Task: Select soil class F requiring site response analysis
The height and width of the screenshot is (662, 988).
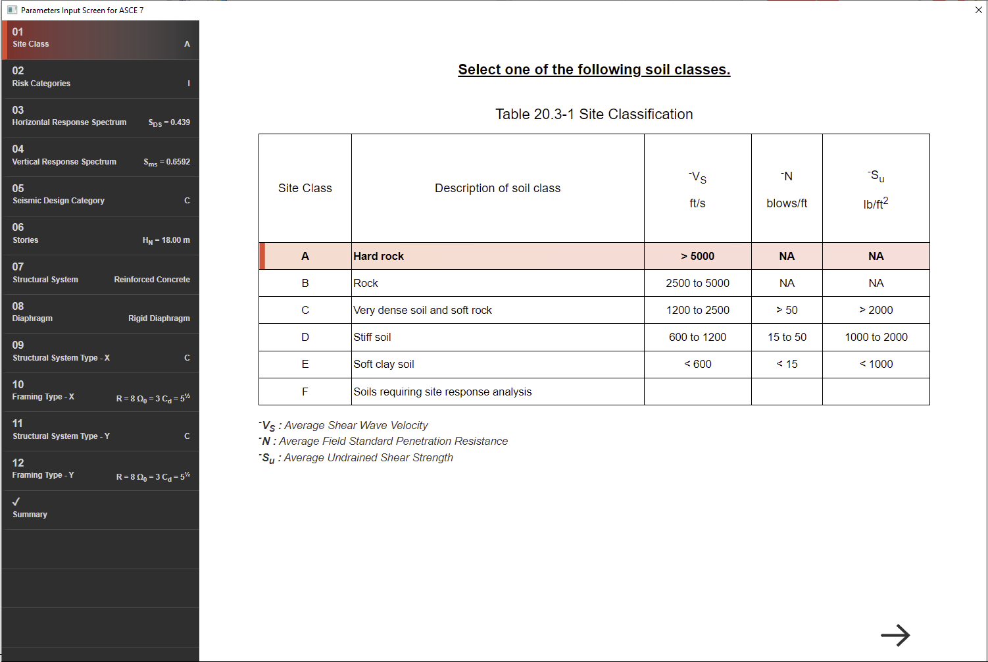Action: 460,391
